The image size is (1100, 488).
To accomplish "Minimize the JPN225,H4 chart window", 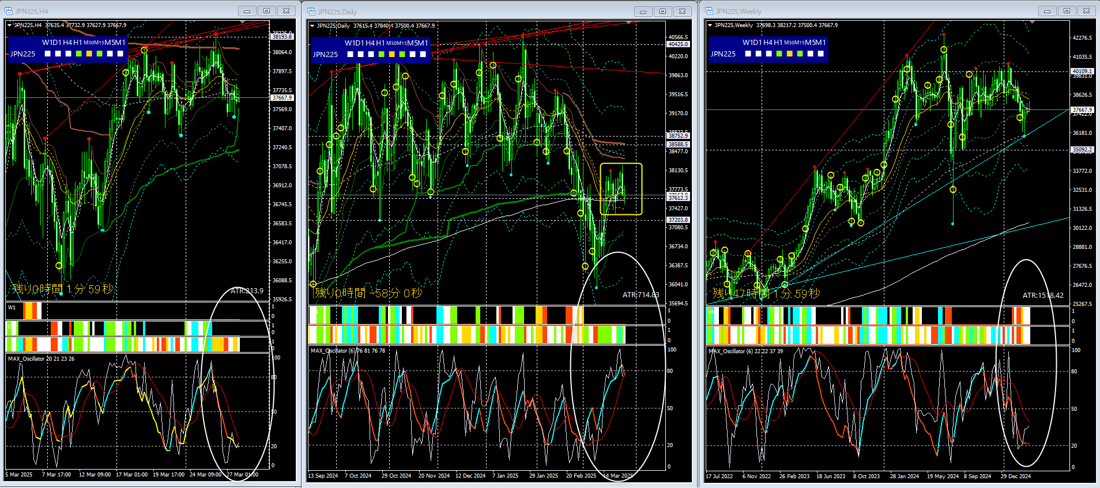I will point(247,11).
